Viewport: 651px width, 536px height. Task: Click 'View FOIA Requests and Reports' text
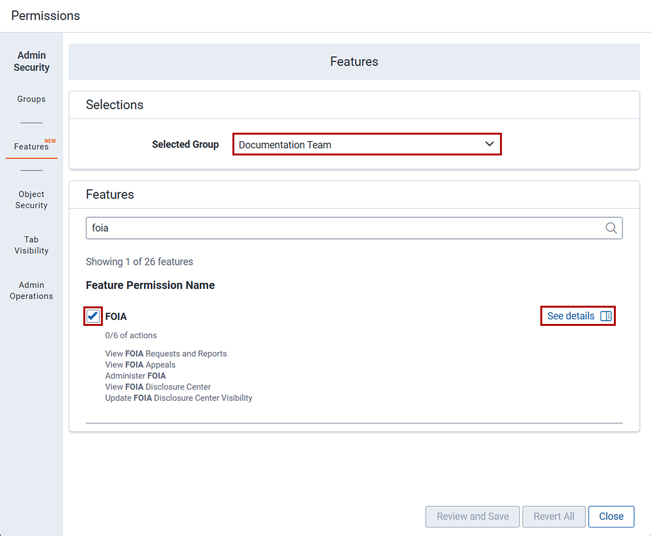[x=165, y=353]
